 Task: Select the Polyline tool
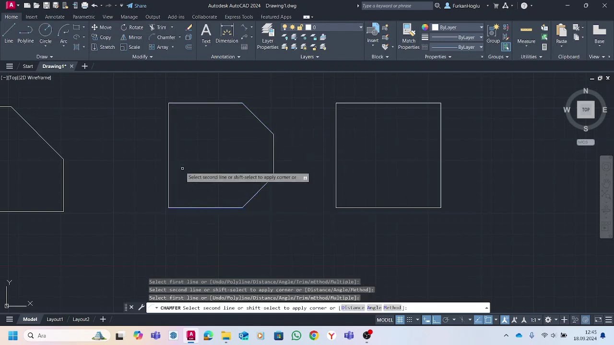click(25, 34)
